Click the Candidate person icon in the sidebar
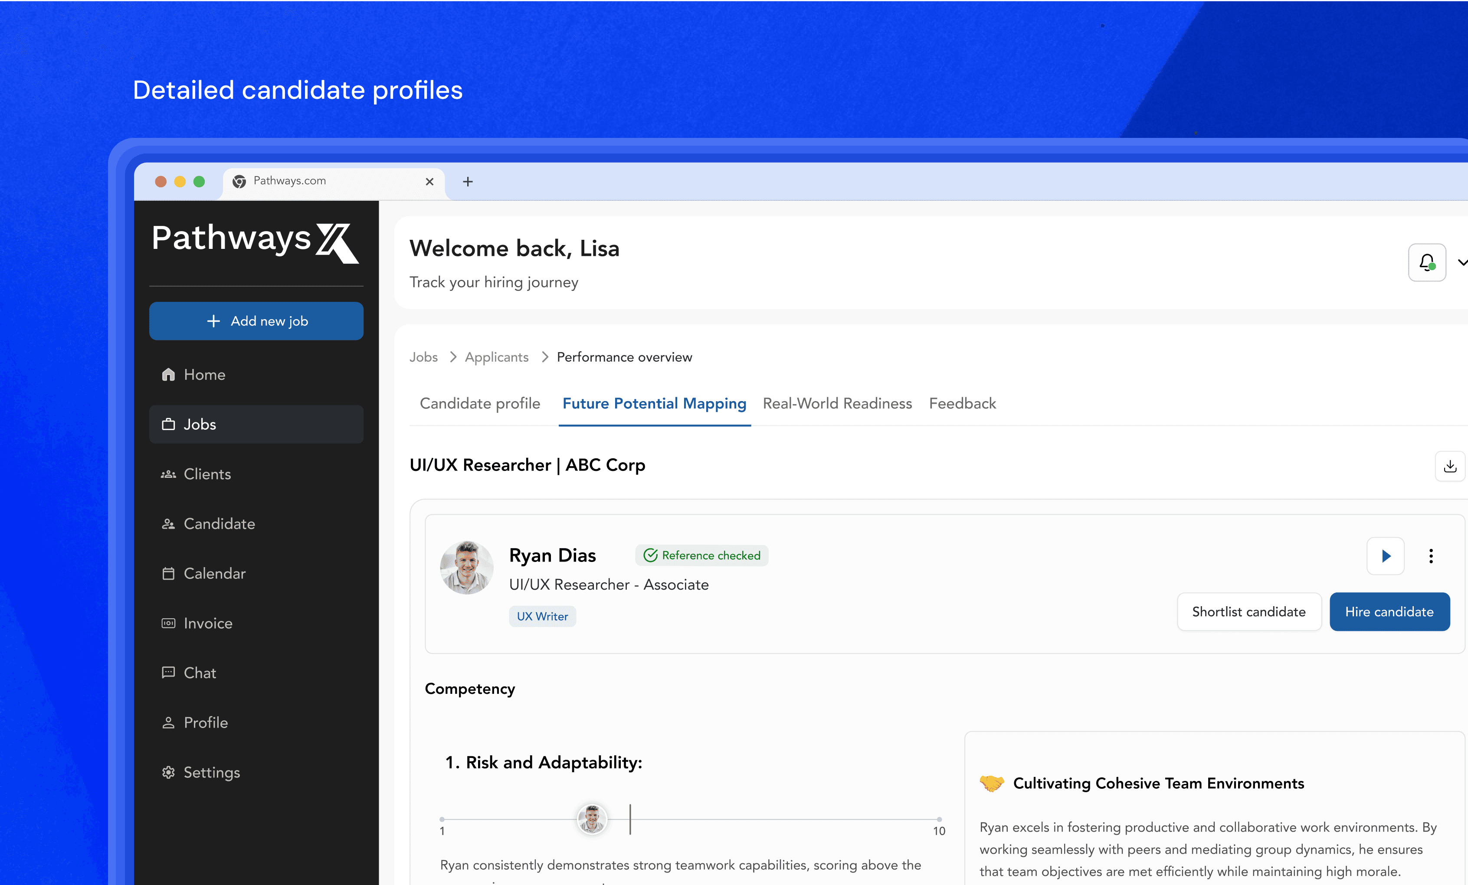 coord(169,523)
